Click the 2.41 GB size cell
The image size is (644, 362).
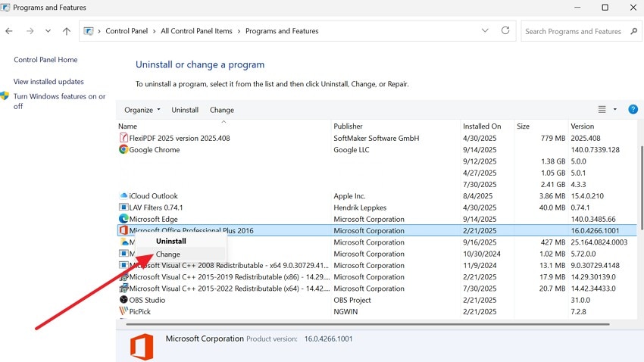click(553, 185)
